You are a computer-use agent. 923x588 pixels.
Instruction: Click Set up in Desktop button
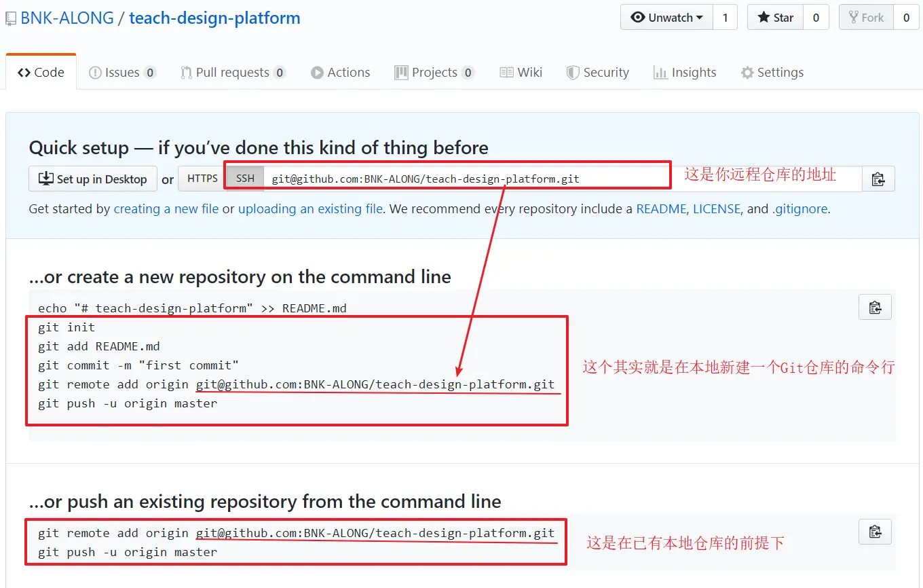(x=93, y=179)
